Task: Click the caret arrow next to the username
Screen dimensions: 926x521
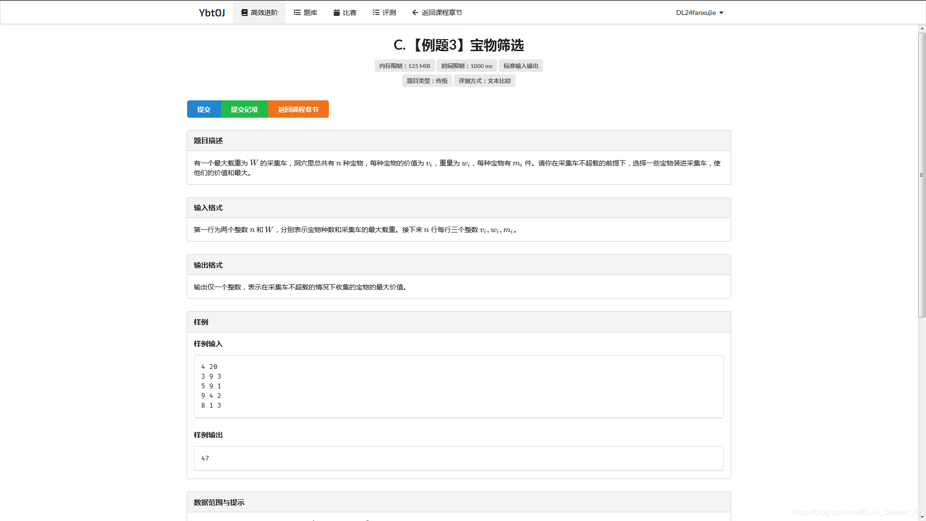Action: [x=722, y=13]
